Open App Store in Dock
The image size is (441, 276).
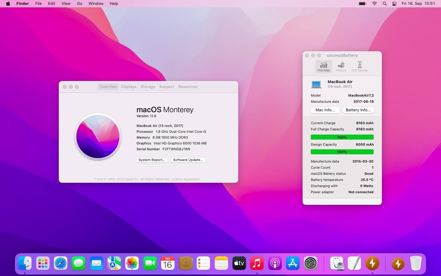pyautogui.click(x=293, y=263)
